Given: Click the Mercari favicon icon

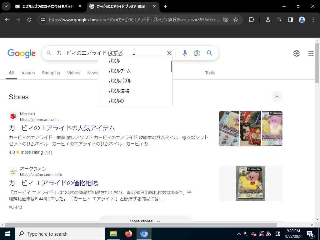Looking at the screenshot, I should pos(13,117).
